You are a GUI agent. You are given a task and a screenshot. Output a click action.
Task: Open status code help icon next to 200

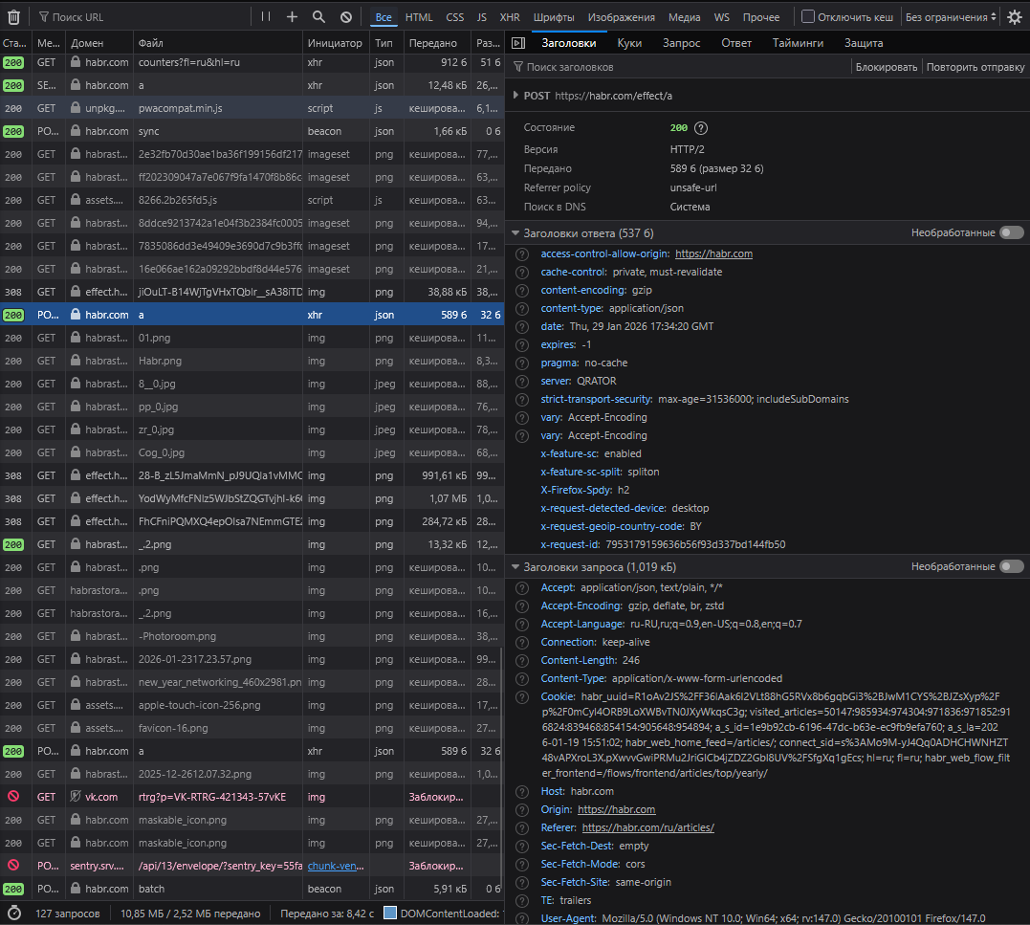(701, 128)
